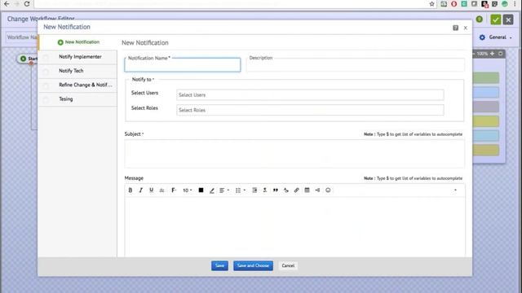Select the Tesing radio option
Viewport: 522px width, 293px height.
click(x=46, y=99)
